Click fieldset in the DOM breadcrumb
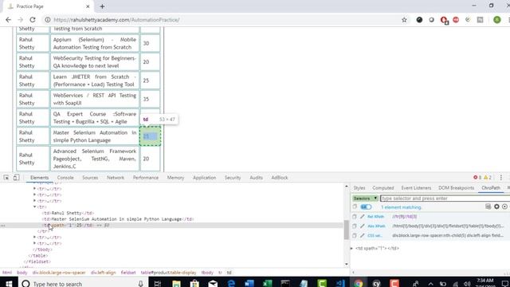This screenshot has height=287, width=510. click(x=128, y=273)
